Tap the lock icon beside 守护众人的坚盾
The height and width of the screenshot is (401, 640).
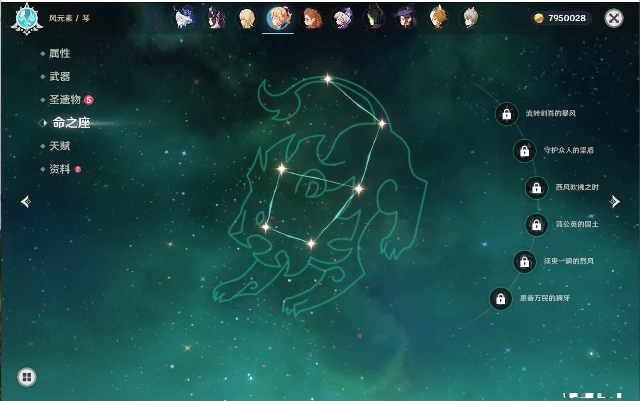[x=525, y=151]
